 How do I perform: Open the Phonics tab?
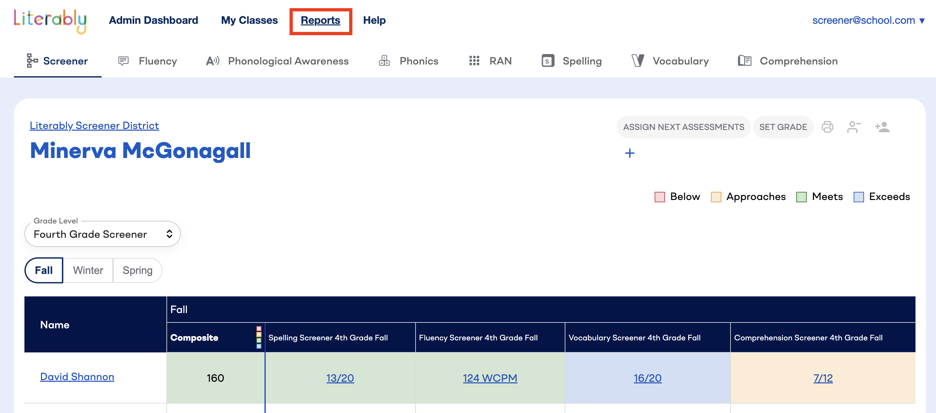(408, 61)
